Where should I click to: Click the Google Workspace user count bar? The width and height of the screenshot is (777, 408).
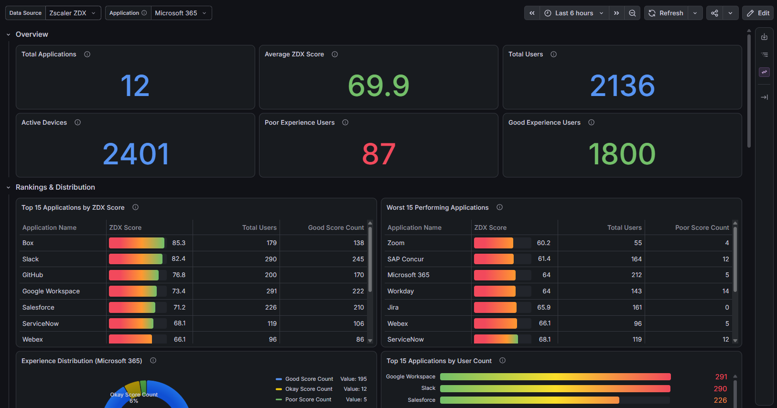pos(555,376)
